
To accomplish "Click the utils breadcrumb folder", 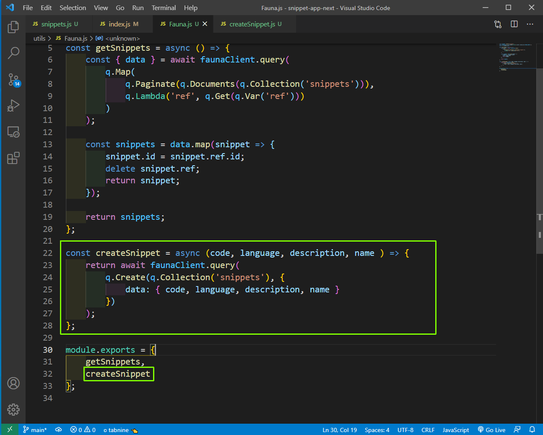I will point(39,38).
